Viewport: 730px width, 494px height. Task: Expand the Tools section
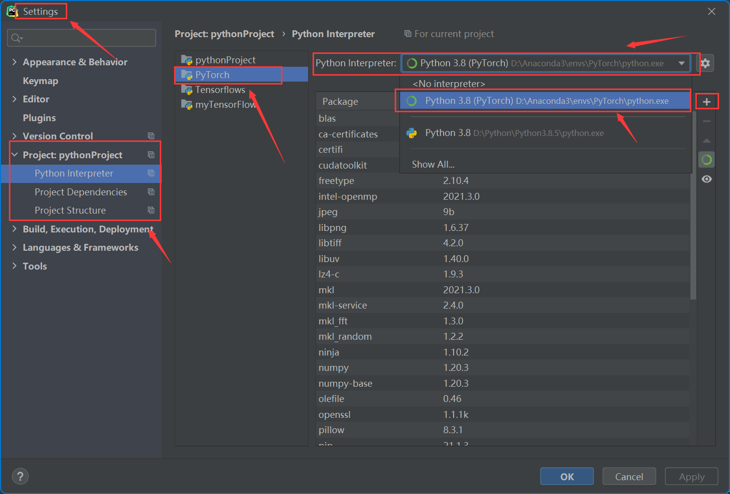(14, 266)
